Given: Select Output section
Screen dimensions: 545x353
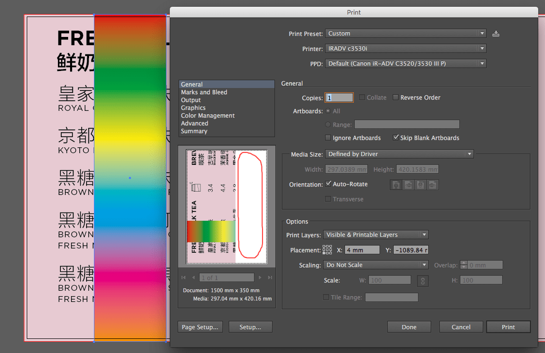Looking at the screenshot, I should pyautogui.click(x=227, y=100).
